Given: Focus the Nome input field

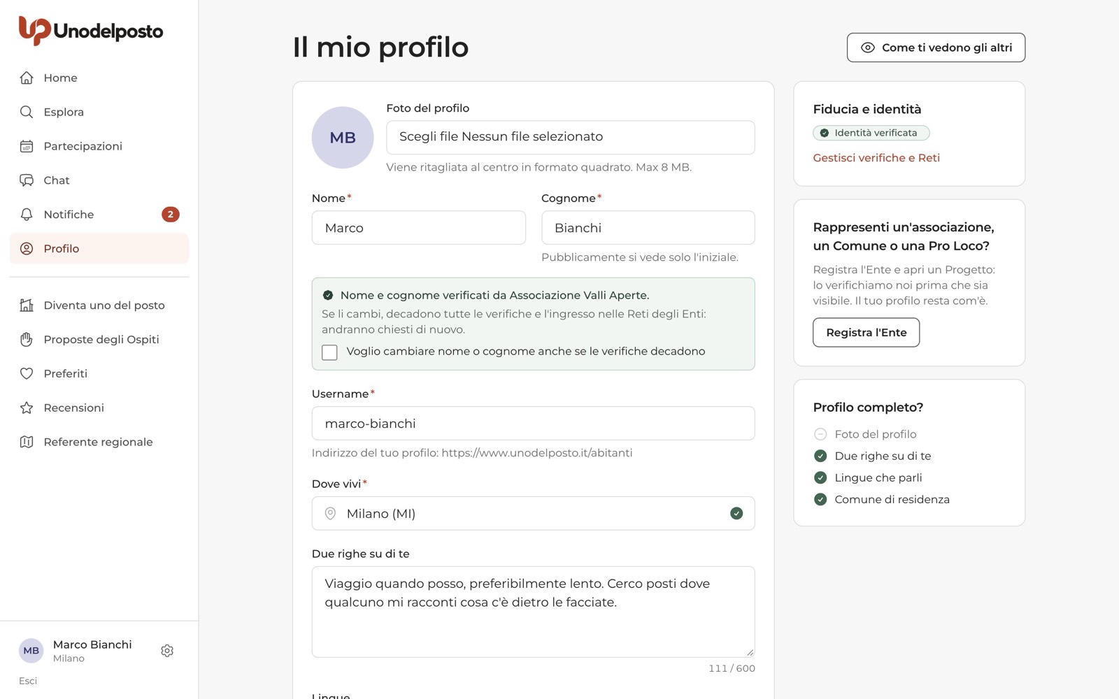Looking at the screenshot, I should tap(419, 228).
